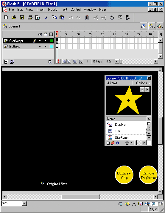Click the Print icon in toolbar
165x213 pixels.
pos(30,17)
